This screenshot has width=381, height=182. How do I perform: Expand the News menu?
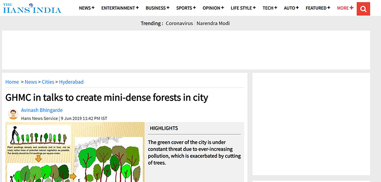coord(86,8)
